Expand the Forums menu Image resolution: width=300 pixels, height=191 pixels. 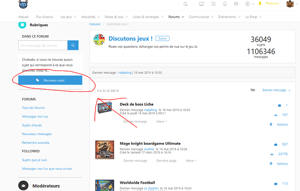click(176, 17)
